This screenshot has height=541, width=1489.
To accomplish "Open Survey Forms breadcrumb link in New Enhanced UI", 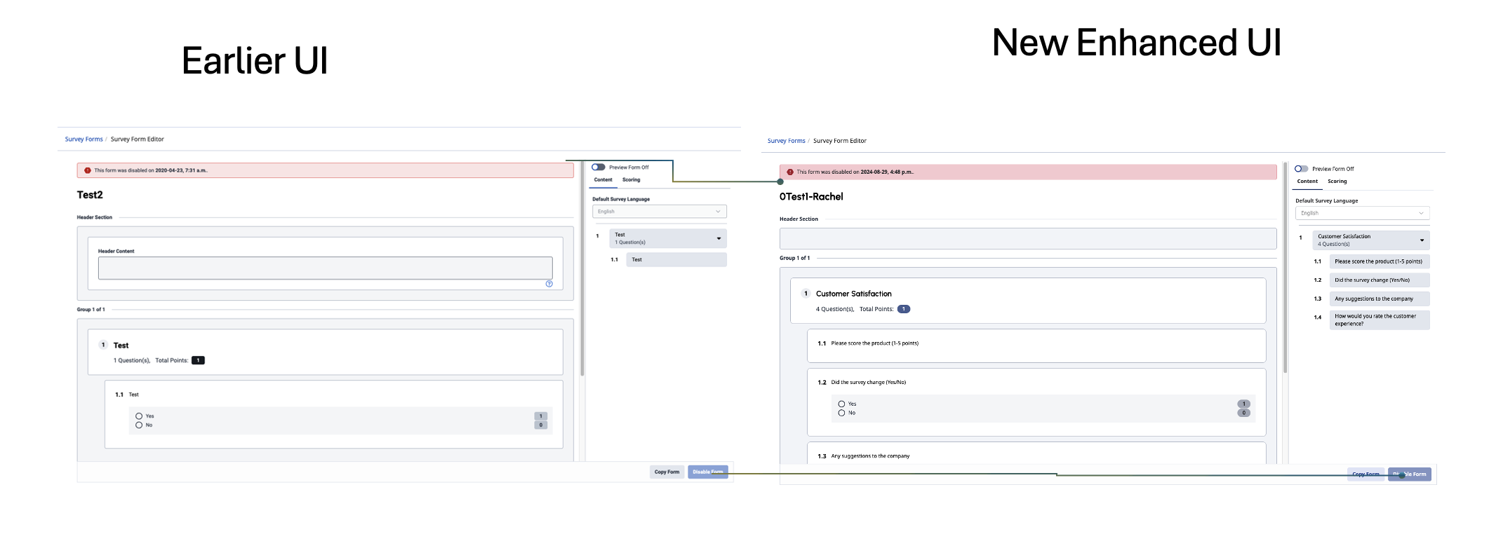I will pyautogui.click(x=786, y=141).
